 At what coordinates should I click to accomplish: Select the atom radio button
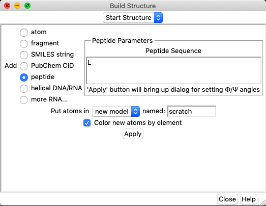[24, 32]
